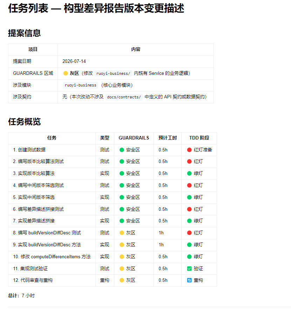Click inline code ruoyi-business/ in GUARDRAILS row
This screenshot has height=318, width=291.
pos(113,73)
